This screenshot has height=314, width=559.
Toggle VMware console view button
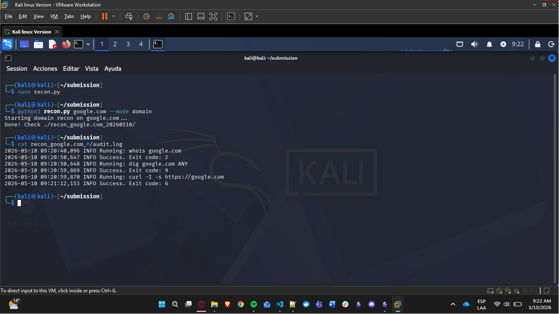(x=231, y=16)
